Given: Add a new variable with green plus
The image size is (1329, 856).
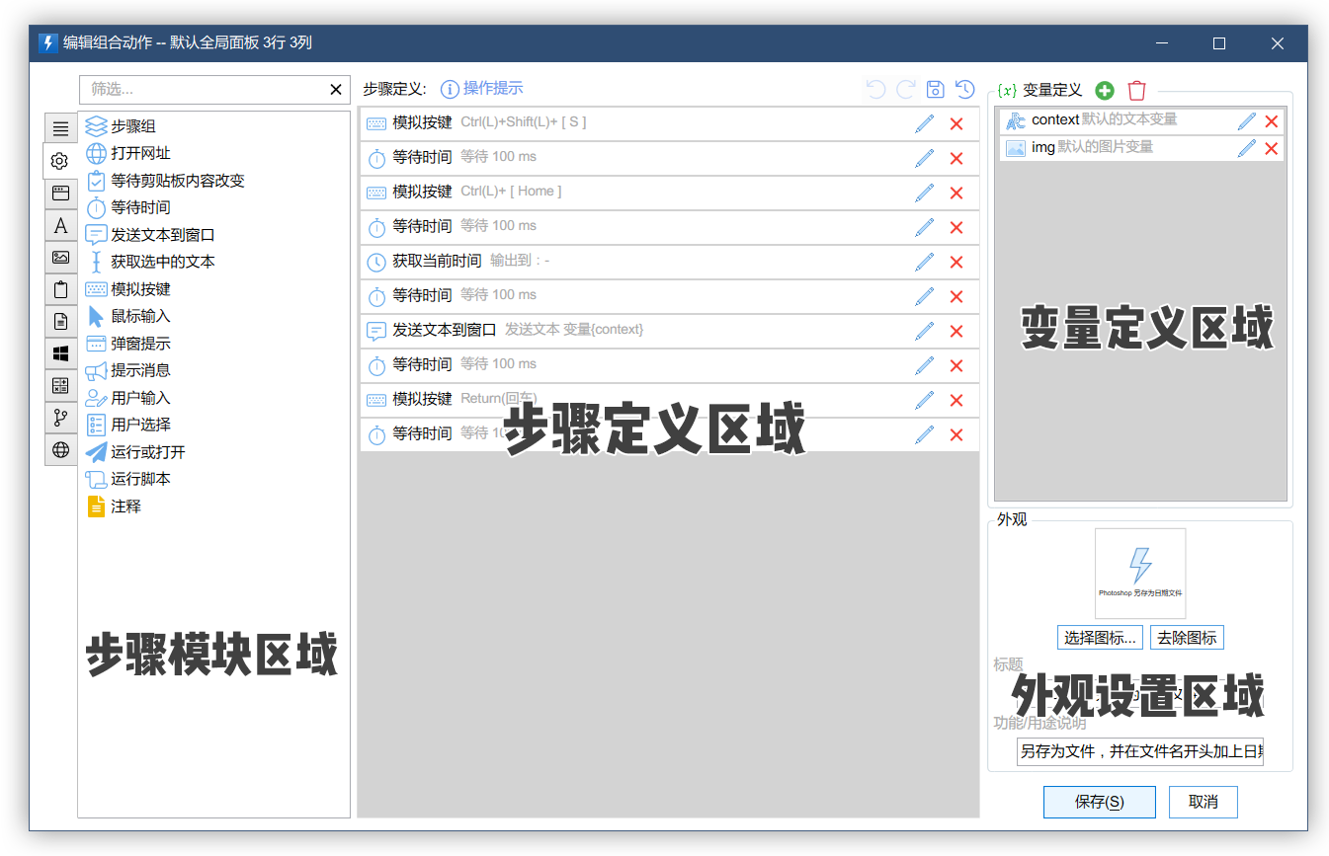Looking at the screenshot, I should tap(1105, 90).
